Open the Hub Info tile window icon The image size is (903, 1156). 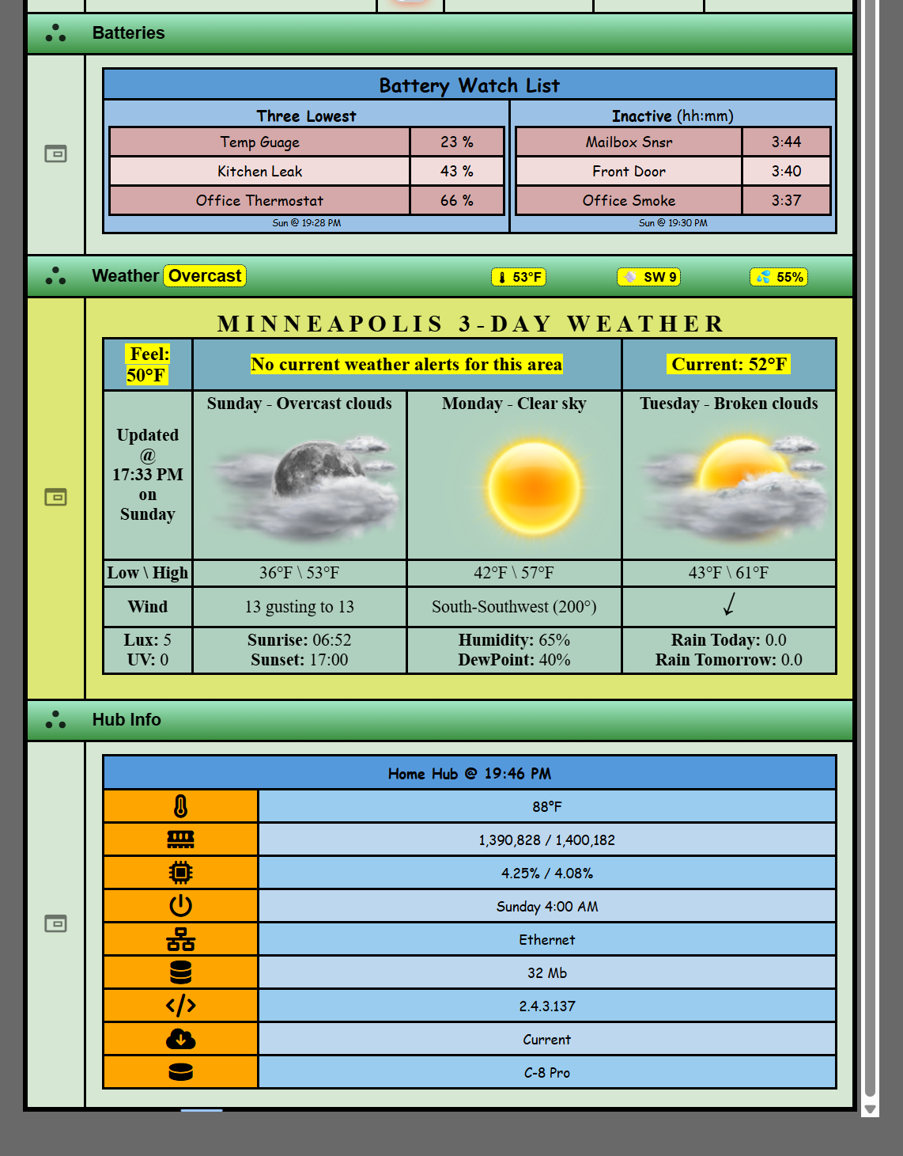point(55,923)
